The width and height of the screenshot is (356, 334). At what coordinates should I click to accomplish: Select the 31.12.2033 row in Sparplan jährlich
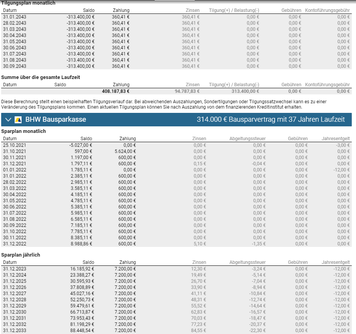tap(15, 330)
